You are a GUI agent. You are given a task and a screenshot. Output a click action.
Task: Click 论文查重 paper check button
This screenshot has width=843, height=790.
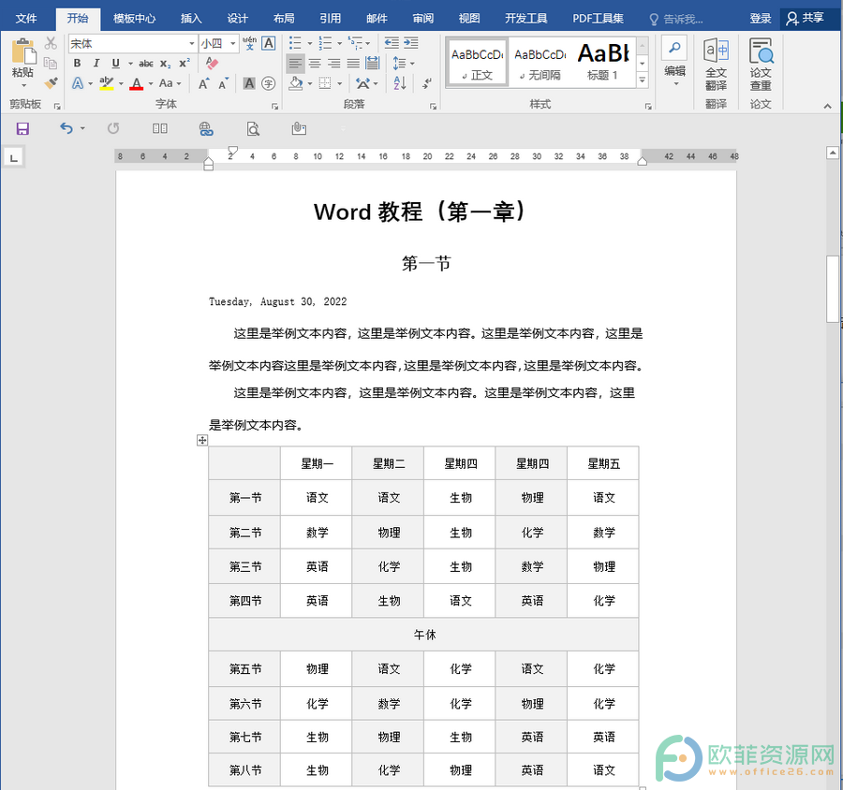(x=761, y=64)
